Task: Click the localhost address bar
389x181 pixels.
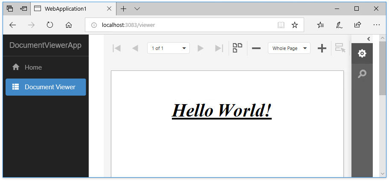Action: pos(183,25)
